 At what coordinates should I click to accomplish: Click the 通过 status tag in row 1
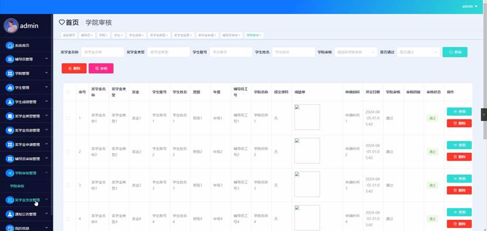pos(432,118)
